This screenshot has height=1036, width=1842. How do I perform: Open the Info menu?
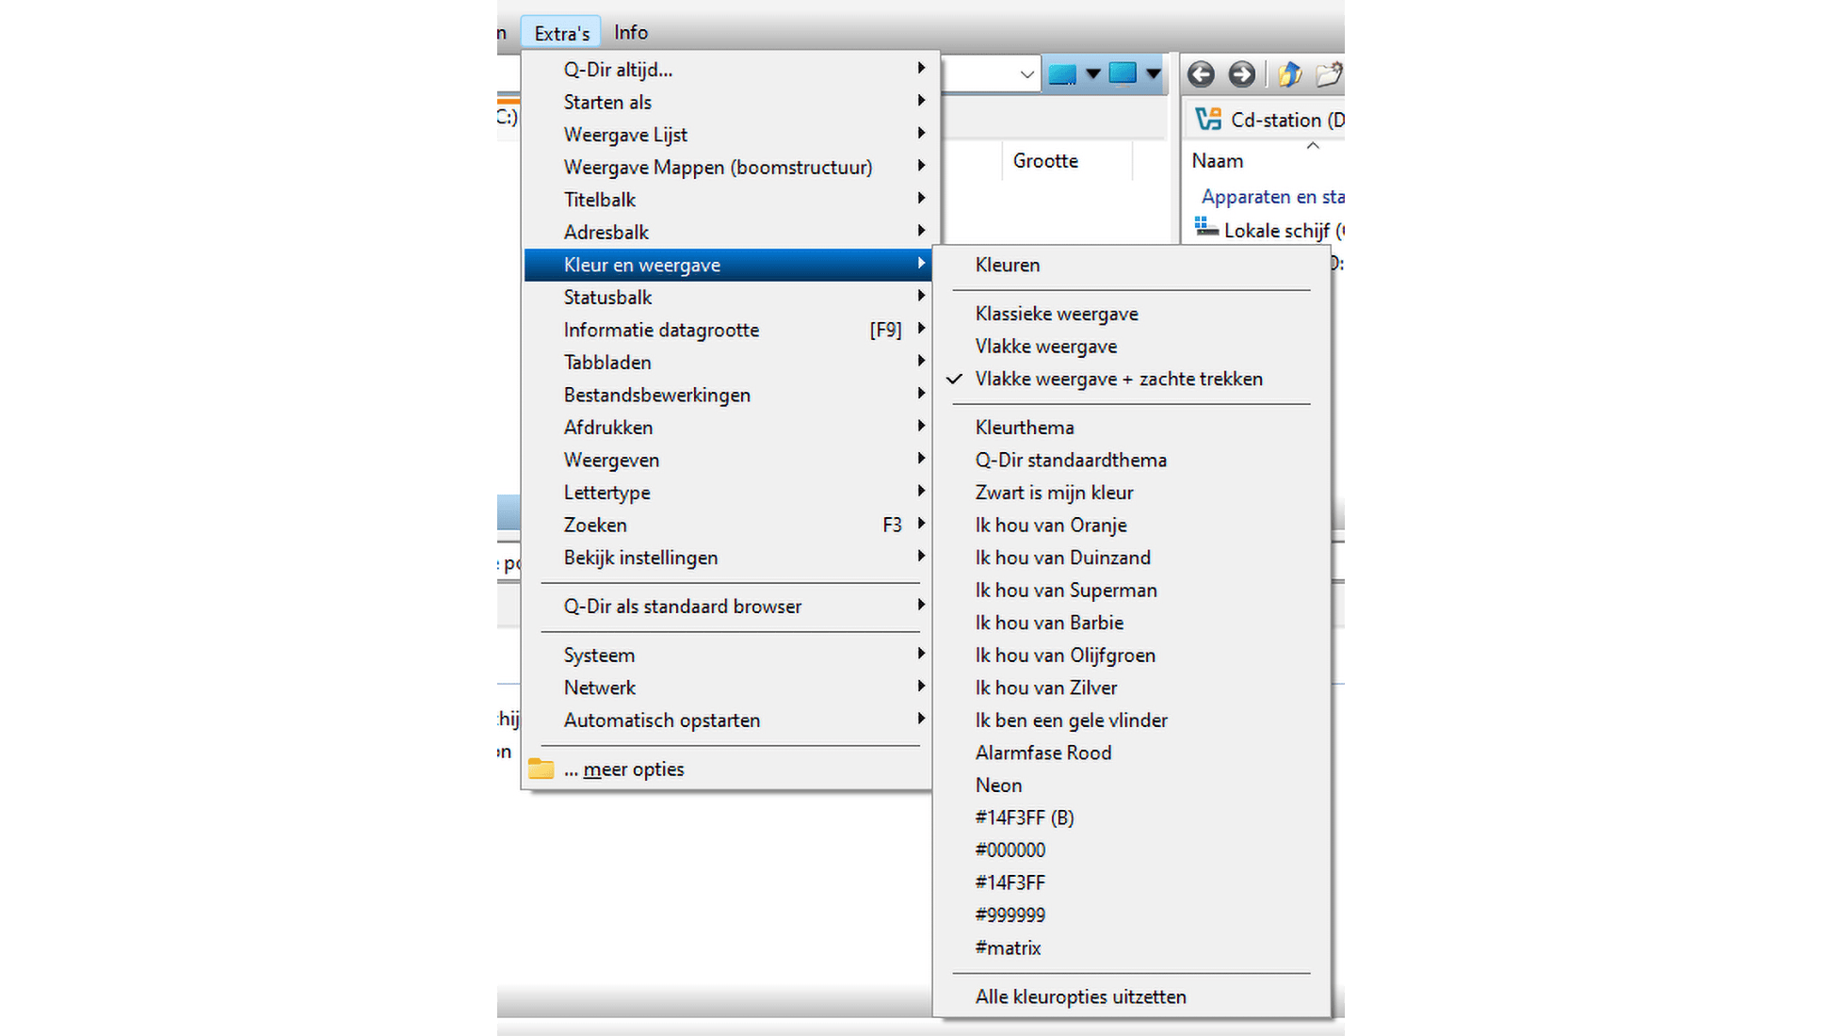tap(631, 33)
